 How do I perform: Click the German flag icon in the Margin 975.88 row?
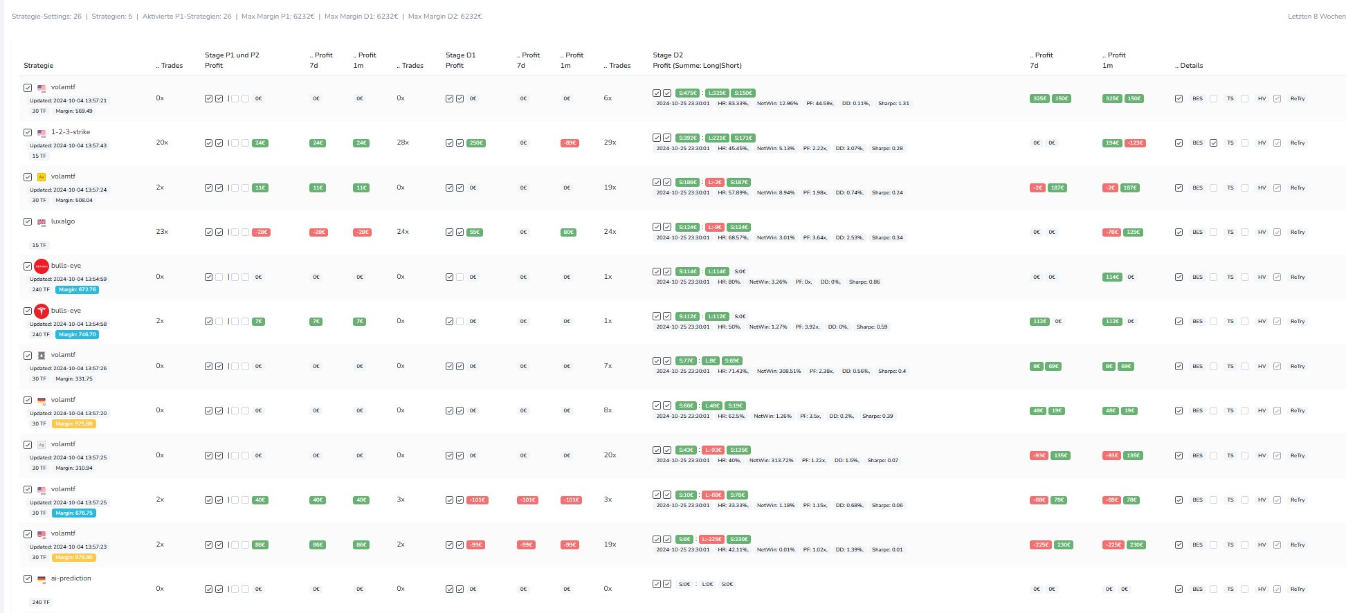tap(42, 401)
